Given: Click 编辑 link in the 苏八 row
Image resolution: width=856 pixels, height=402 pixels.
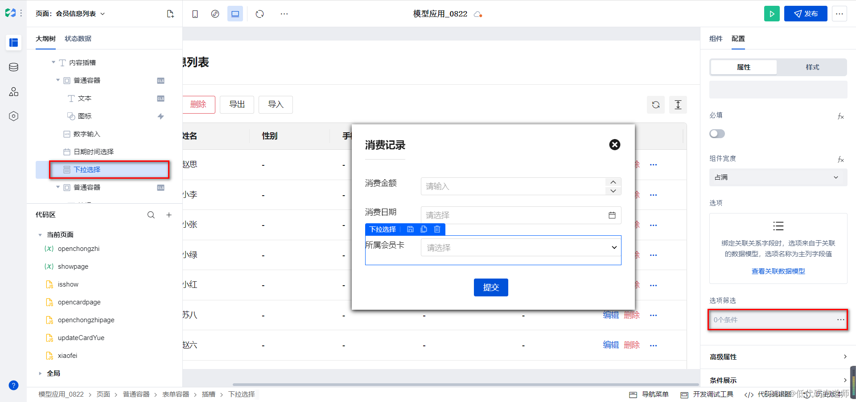Looking at the screenshot, I should pyautogui.click(x=611, y=315).
